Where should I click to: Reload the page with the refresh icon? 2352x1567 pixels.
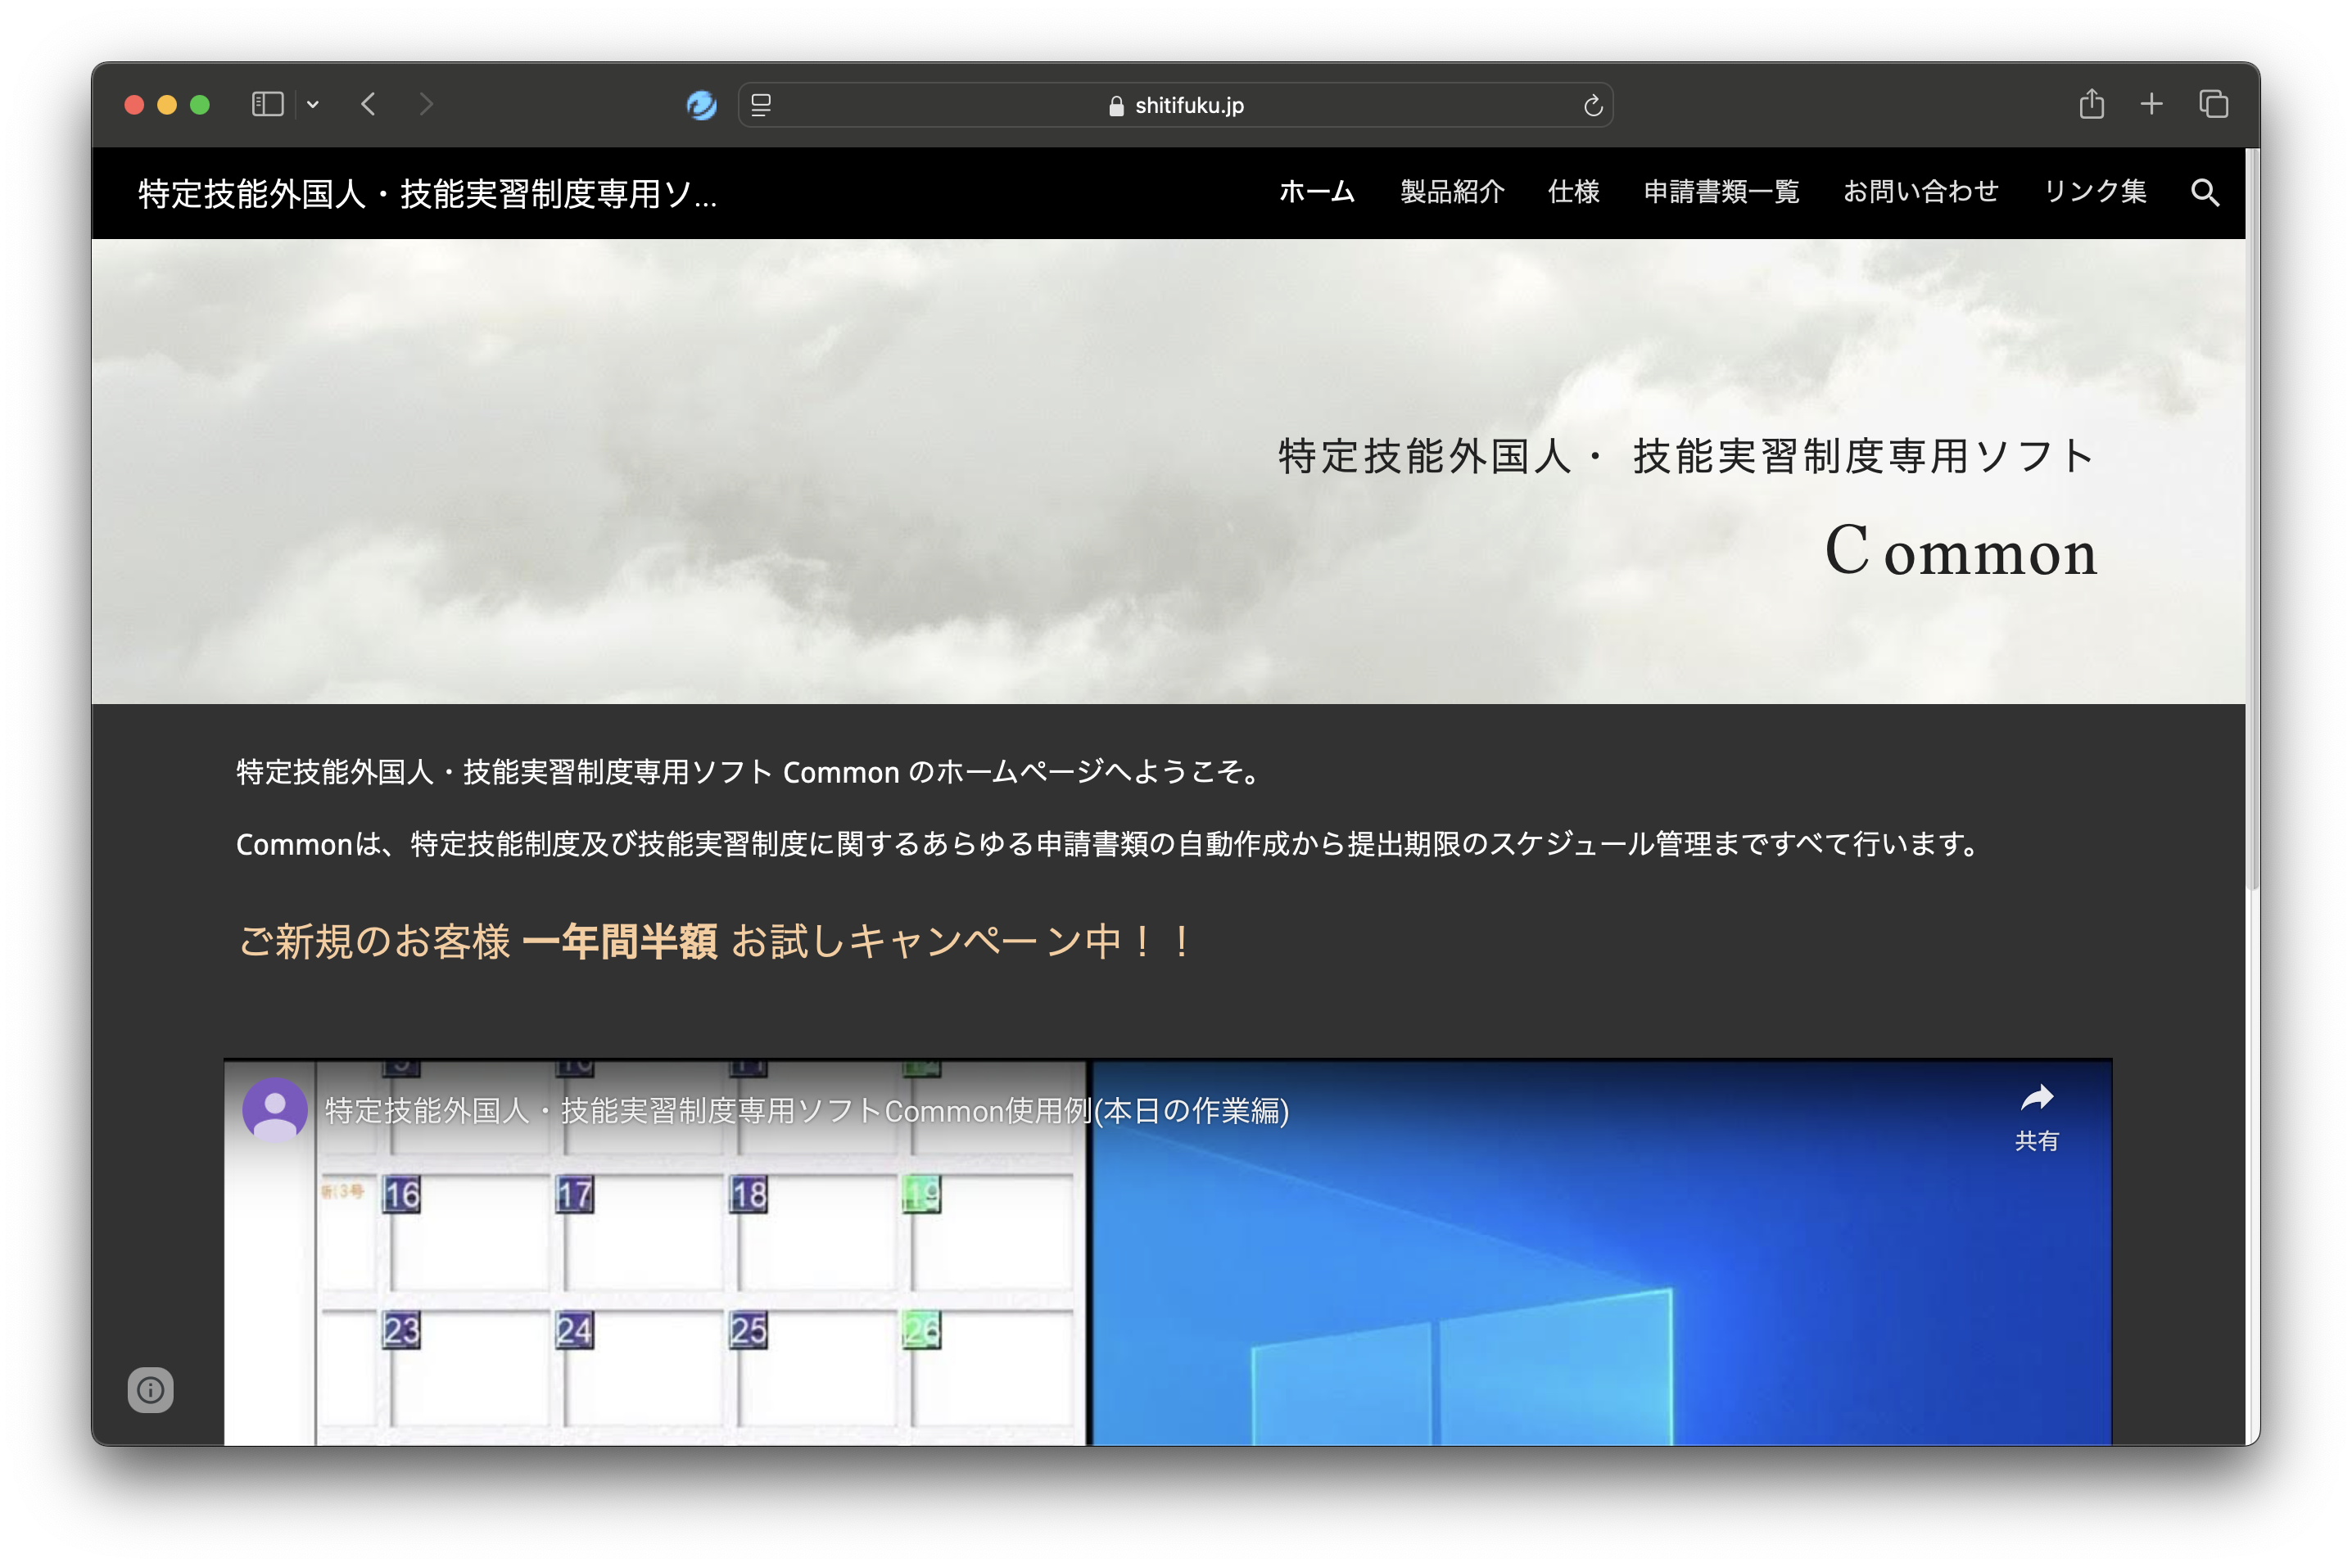1592,105
